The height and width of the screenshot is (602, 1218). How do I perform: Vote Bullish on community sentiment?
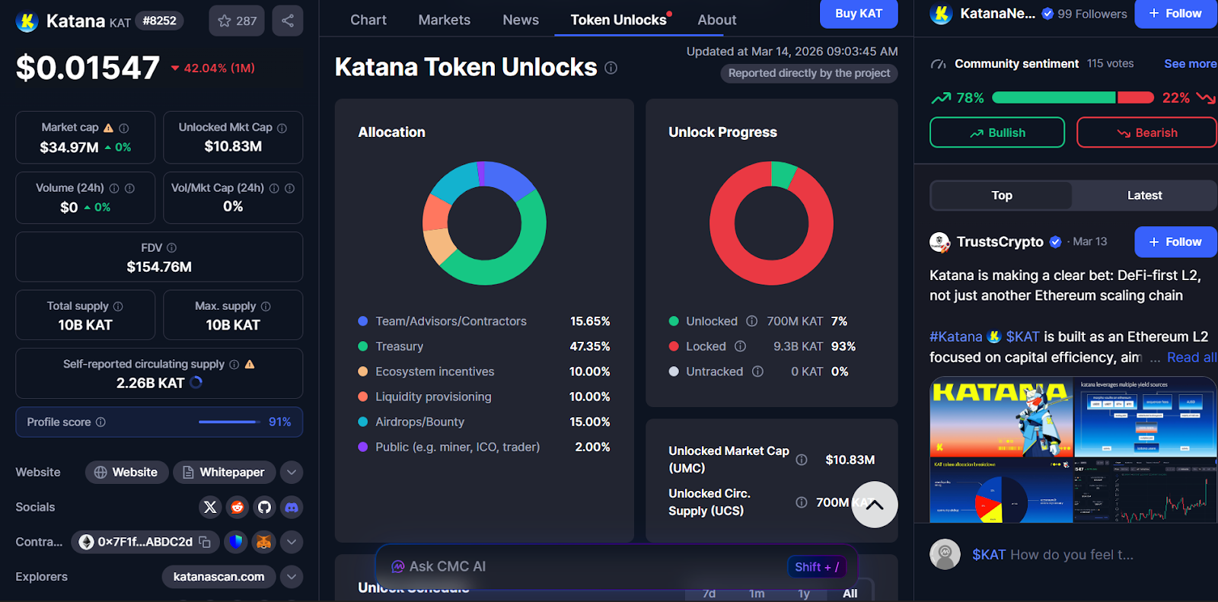coord(996,132)
